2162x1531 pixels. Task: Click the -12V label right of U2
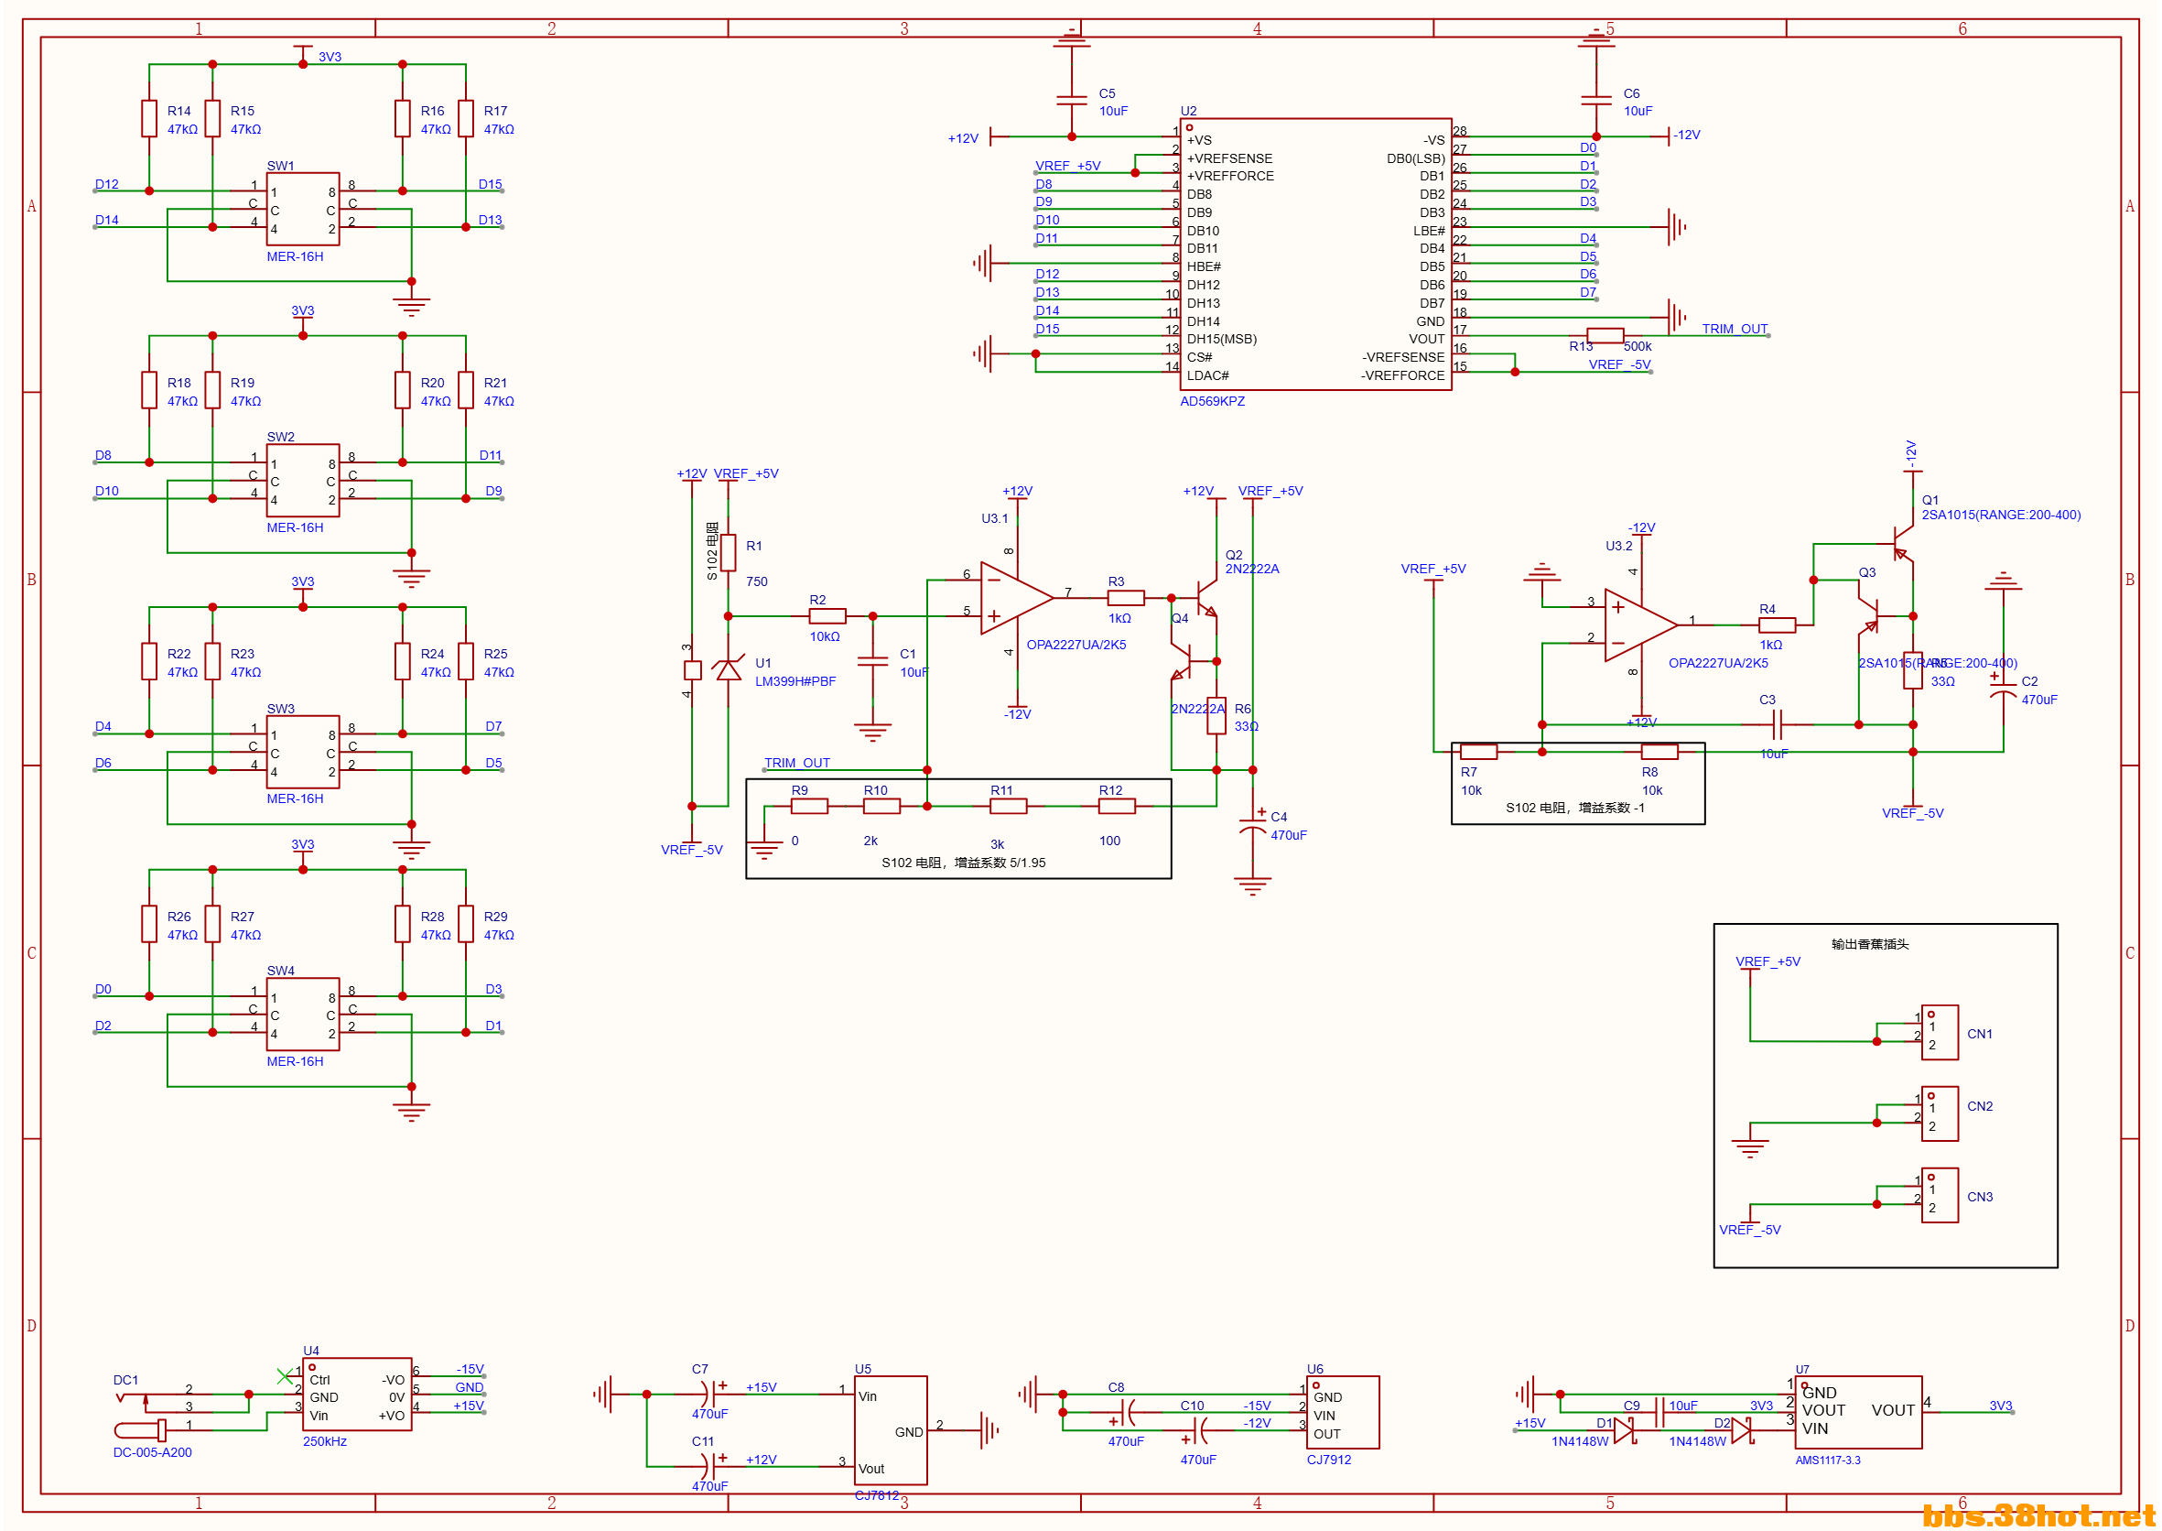click(x=1686, y=135)
